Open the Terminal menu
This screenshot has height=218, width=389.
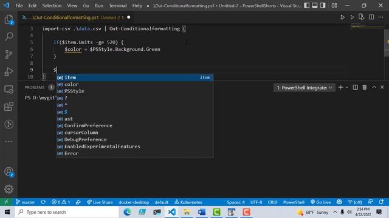pos(117,5)
